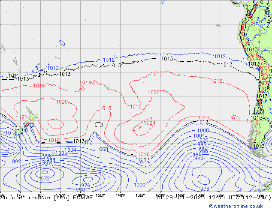Click the 170E longitude axis label
Screen dimensions: 272x210
pyautogui.click(x=20, y=195)
